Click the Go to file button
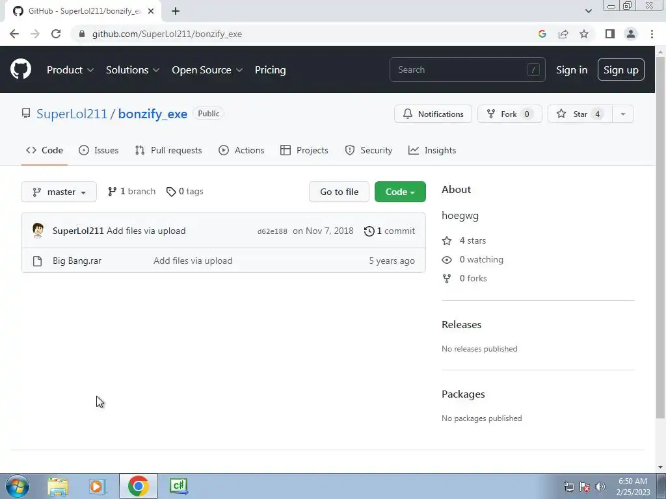This screenshot has width=666, height=499. coord(339,192)
